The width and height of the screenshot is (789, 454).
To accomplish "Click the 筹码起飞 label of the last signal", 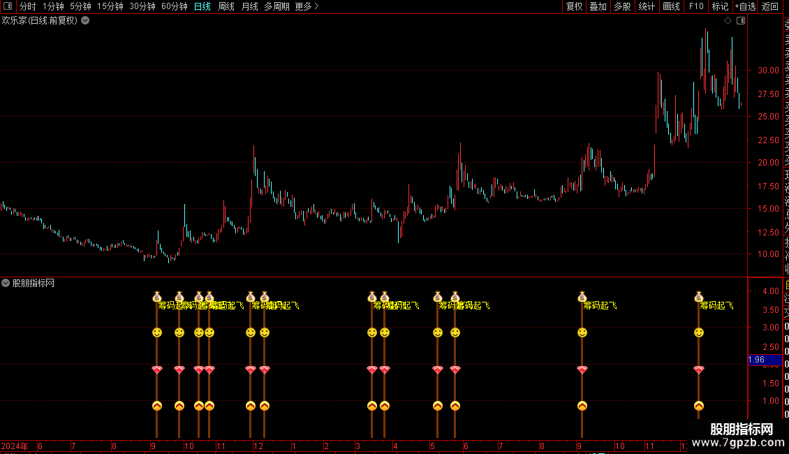I will [x=717, y=305].
